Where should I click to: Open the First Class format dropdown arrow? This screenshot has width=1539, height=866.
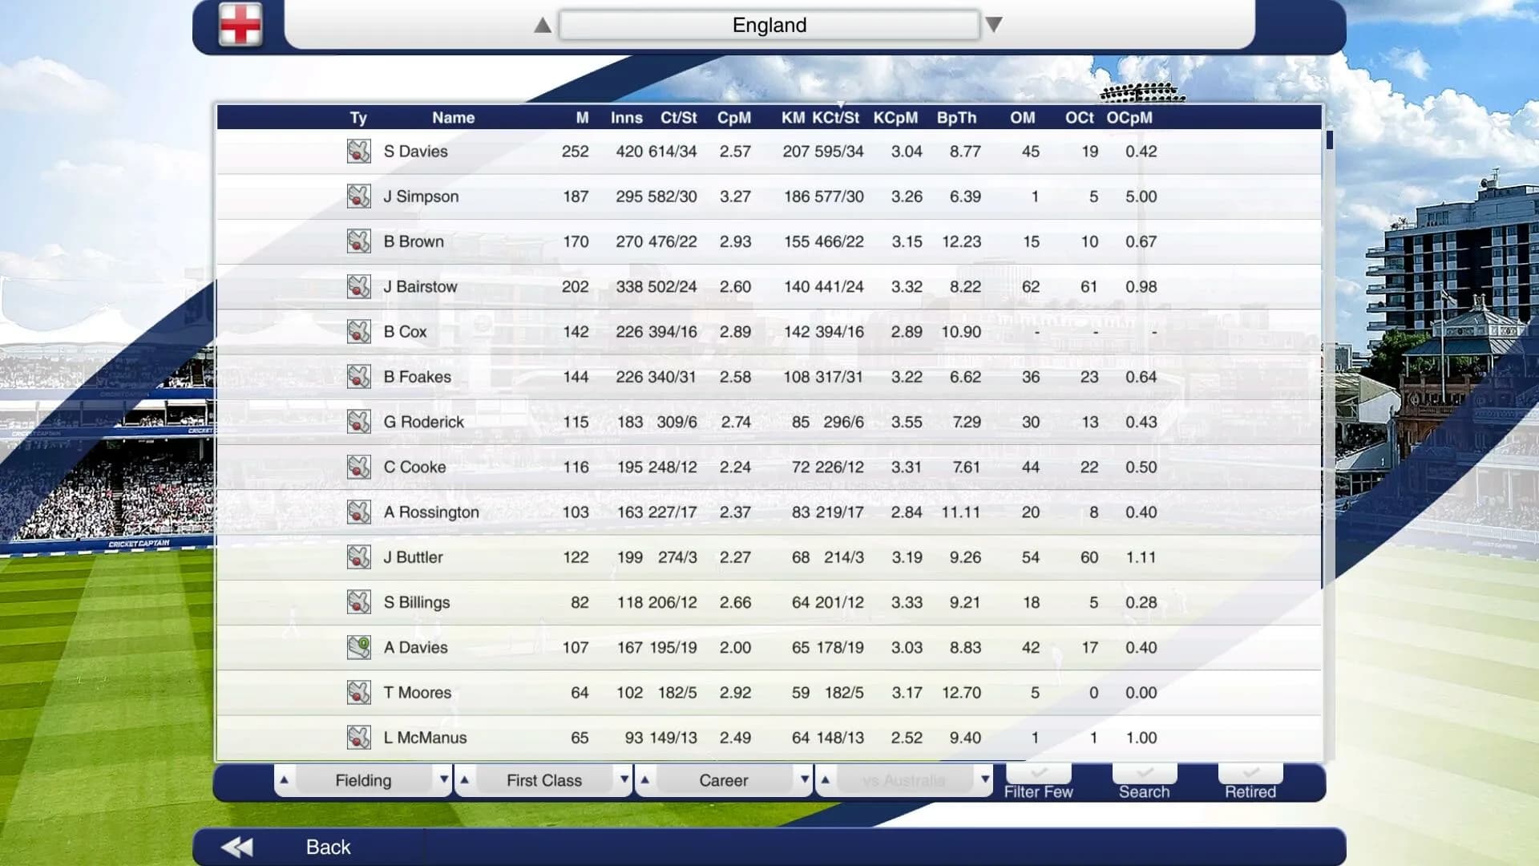(x=624, y=779)
